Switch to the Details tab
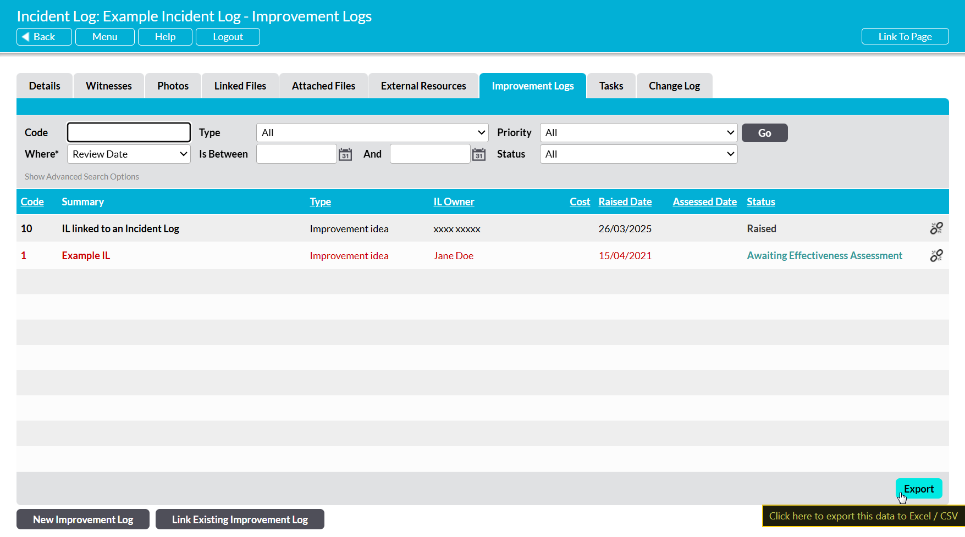 45,86
